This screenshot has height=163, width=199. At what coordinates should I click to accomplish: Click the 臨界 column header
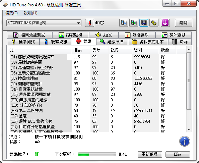pyautogui.click(x=121, y=50)
